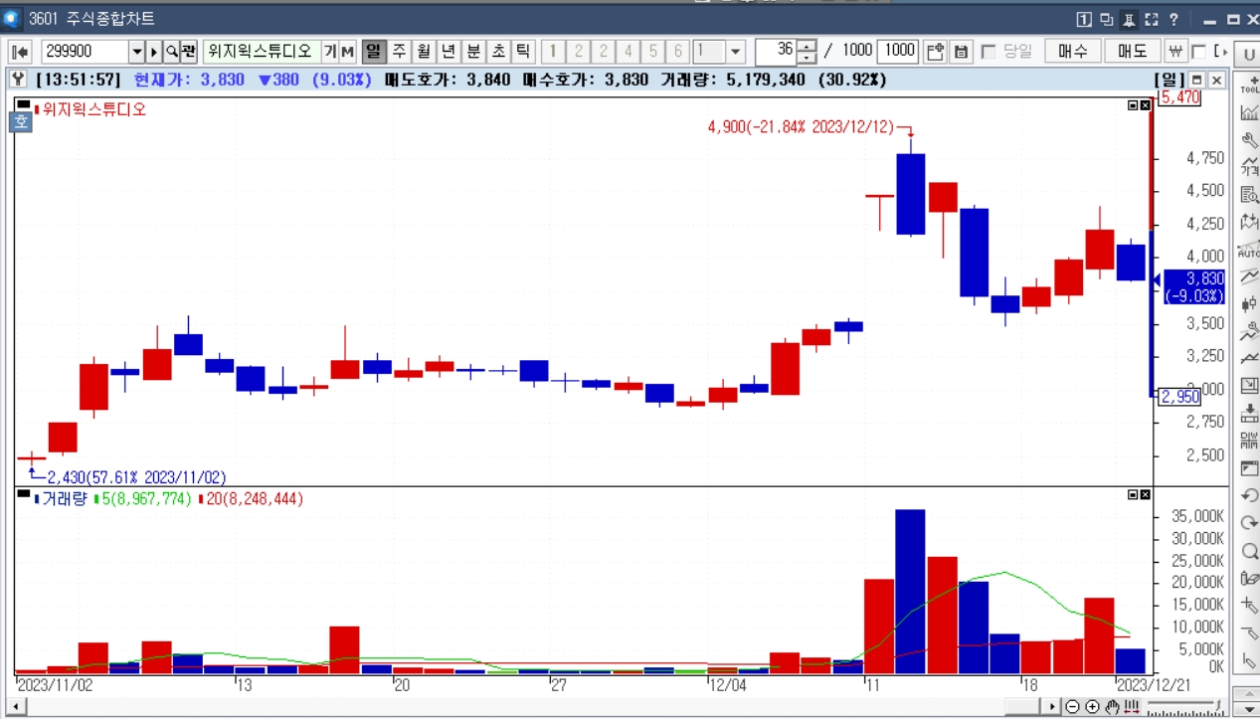Image resolution: width=1260 pixels, height=719 pixels.
Task: Click the stepper arrows beside the 36 field
Action: (808, 52)
